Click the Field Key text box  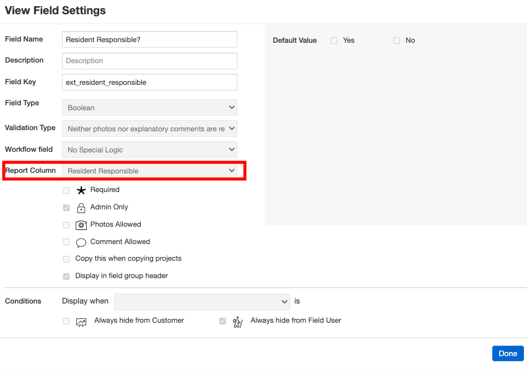coord(149,82)
